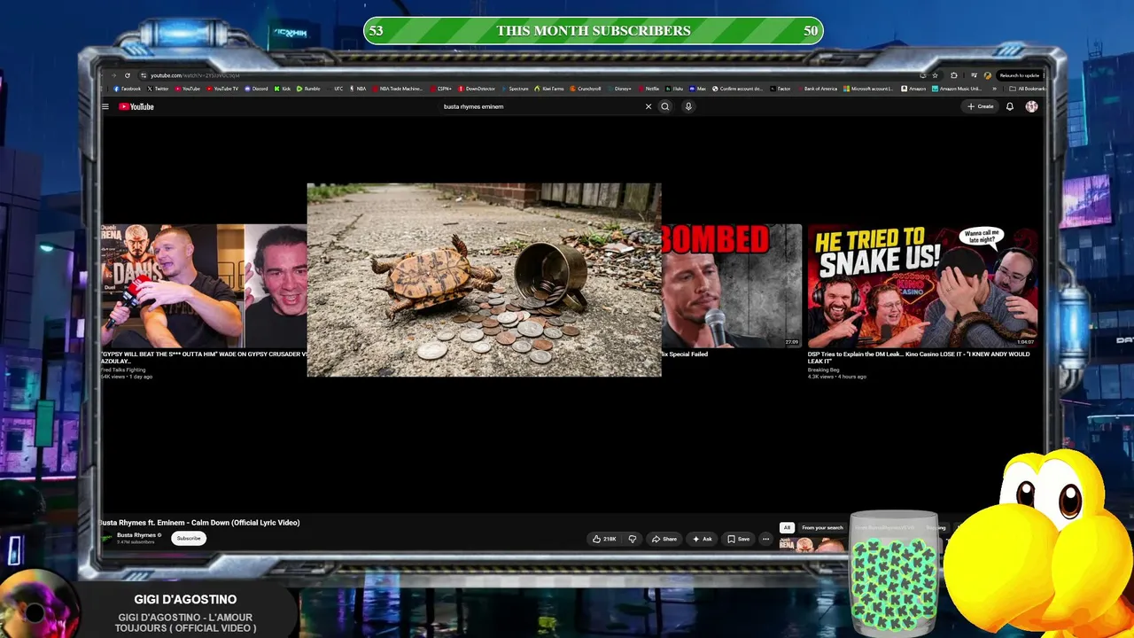Bookmark this page with the star
1134x638 pixels.
935,75
